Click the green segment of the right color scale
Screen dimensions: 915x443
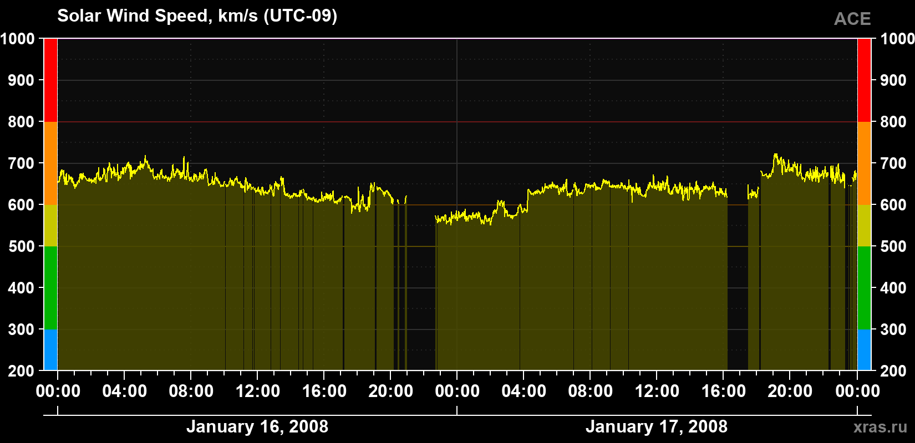[864, 288]
